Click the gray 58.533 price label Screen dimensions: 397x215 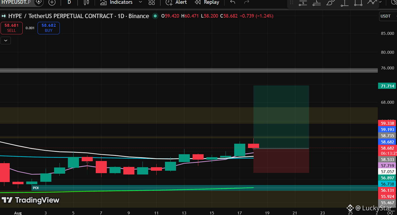(x=387, y=160)
